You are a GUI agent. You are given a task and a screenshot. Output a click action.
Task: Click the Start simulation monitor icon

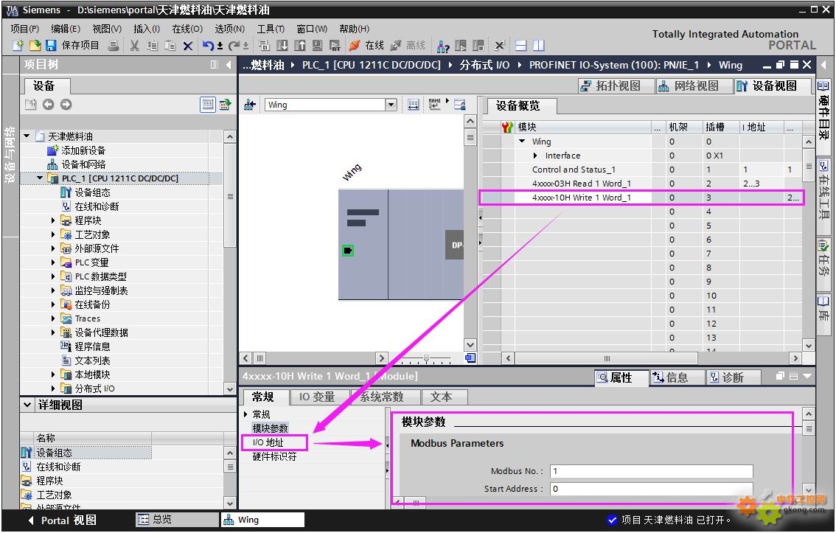tap(318, 46)
